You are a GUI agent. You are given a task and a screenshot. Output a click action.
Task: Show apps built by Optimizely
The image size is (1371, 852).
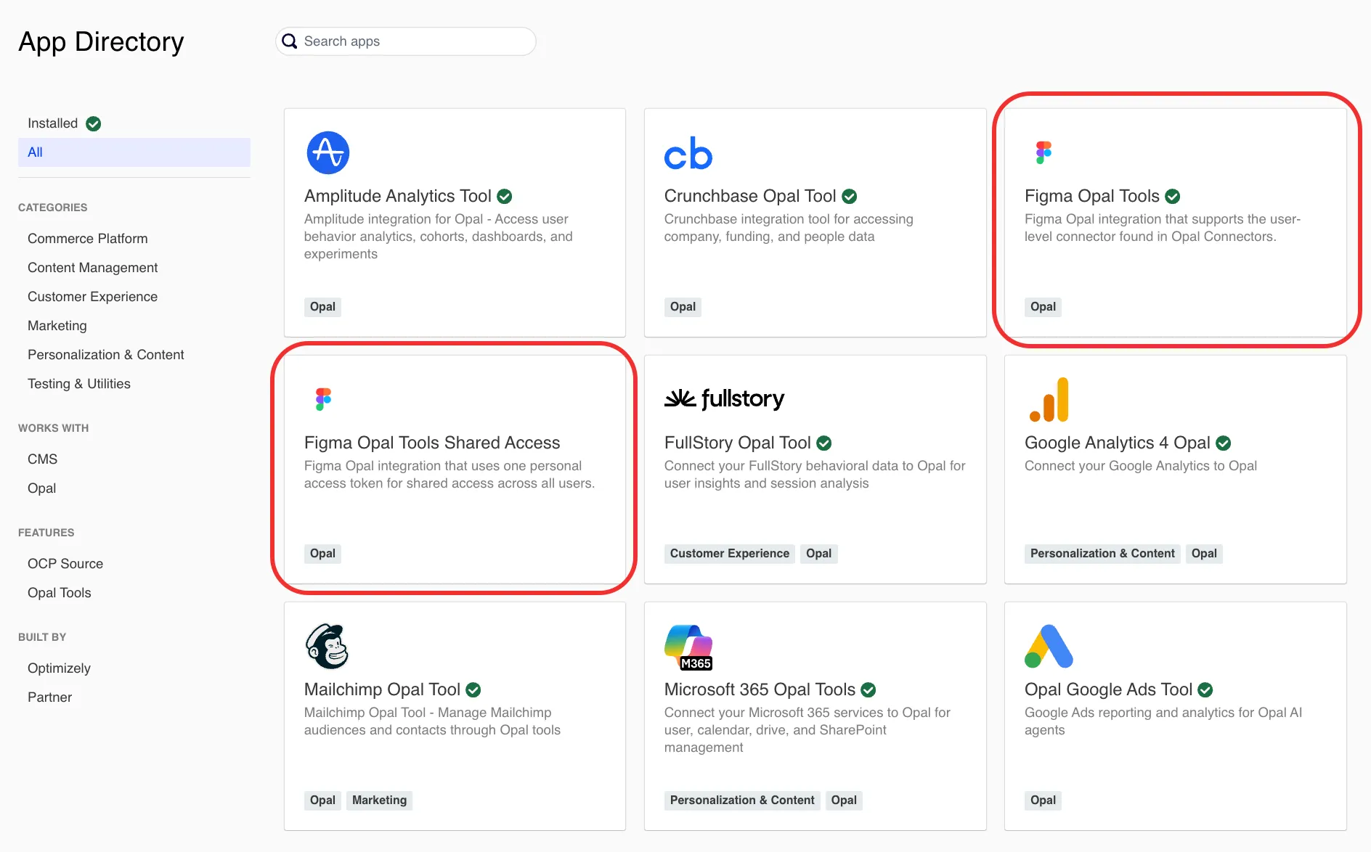pos(60,668)
